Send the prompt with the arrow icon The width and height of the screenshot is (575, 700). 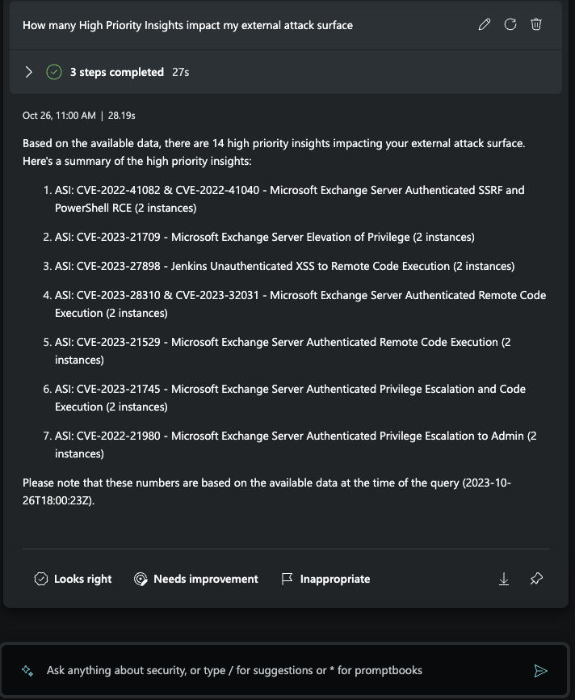point(540,671)
